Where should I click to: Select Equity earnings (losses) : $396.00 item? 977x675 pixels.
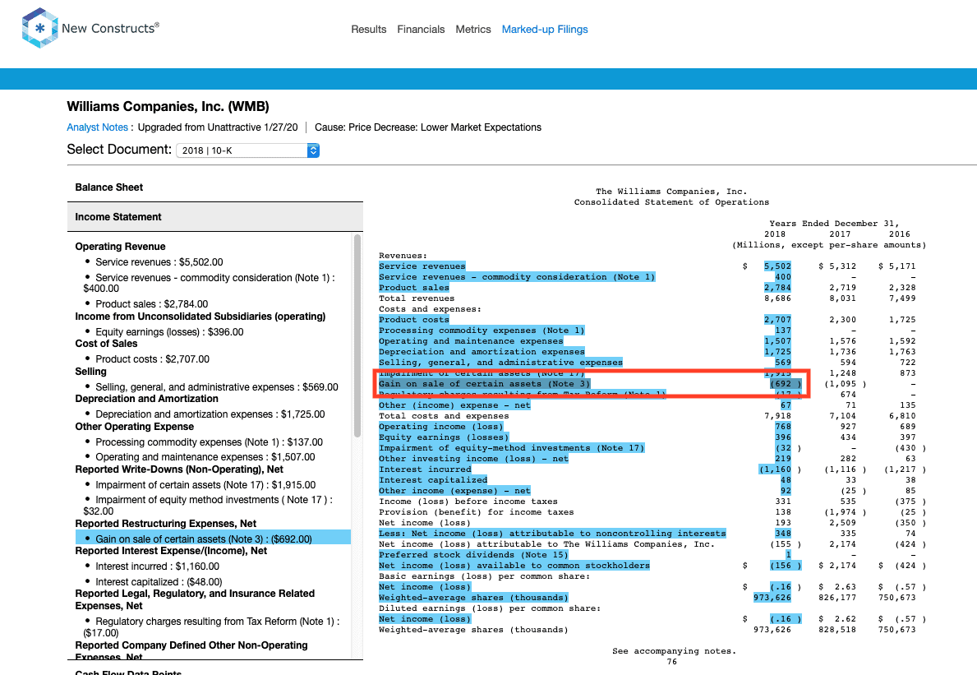[x=169, y=332]
